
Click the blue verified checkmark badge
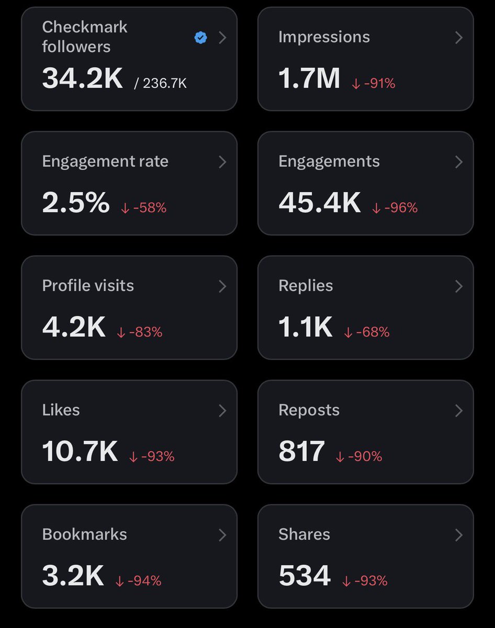200,37
